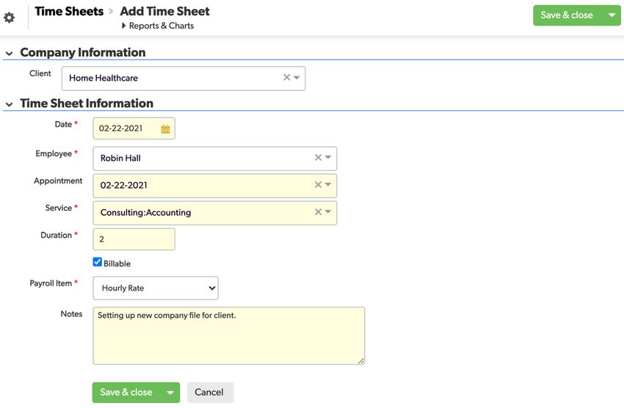The width and height of the screenshot is (624, 408).
Task: Open the Employee dropdown arrow
Action: (x=328, y=158)
